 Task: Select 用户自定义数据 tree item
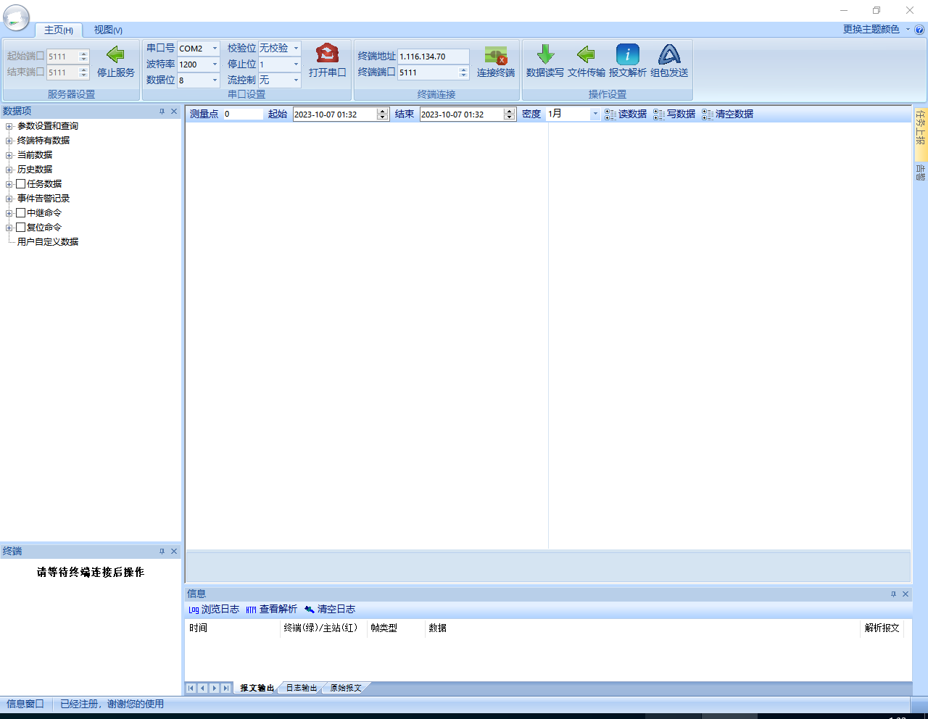coord(48,242)
